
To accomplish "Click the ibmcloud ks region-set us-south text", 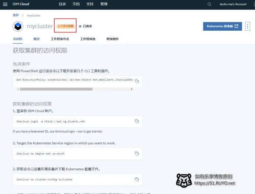I will click(41, 153).
